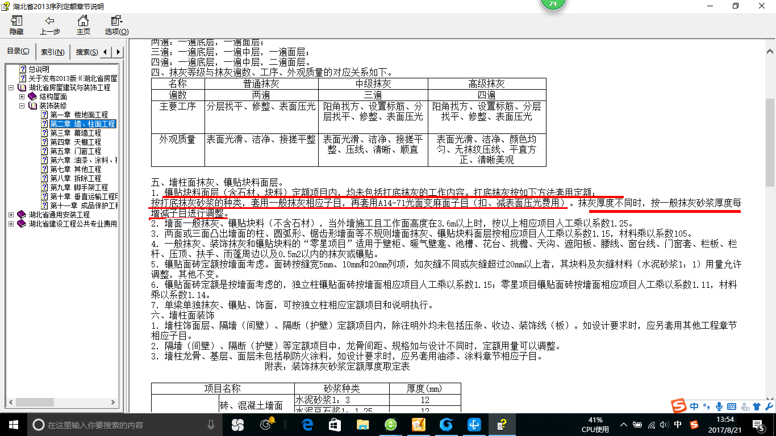The width and height of the screenshot is (776, 436).
Task: Open 第八章 拆除工程 topic
Action: point(75,178)
